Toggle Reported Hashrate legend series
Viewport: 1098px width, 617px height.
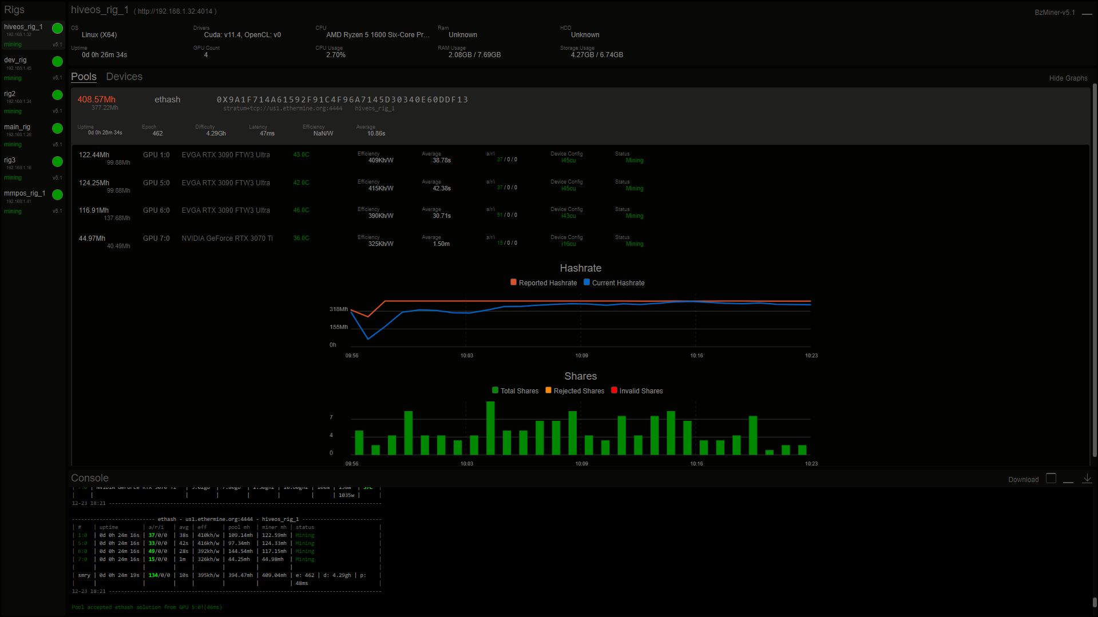[543, 282]
